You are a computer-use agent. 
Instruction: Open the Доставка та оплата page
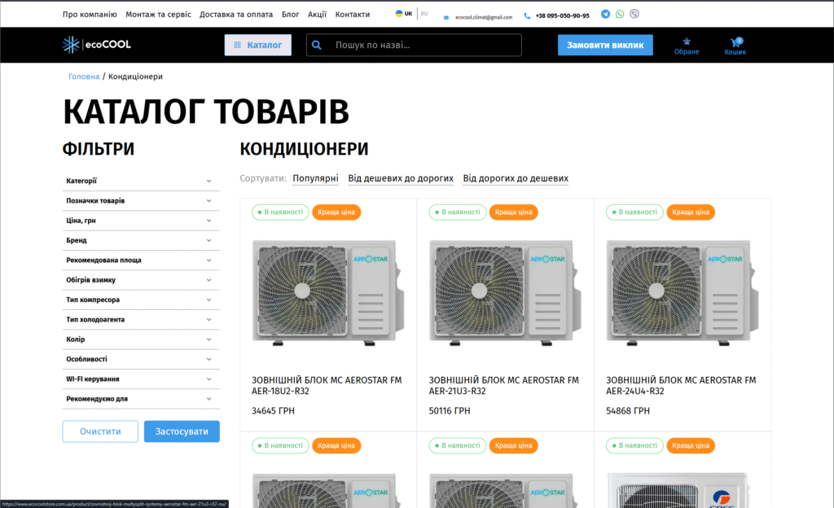(x=236, y=15)
